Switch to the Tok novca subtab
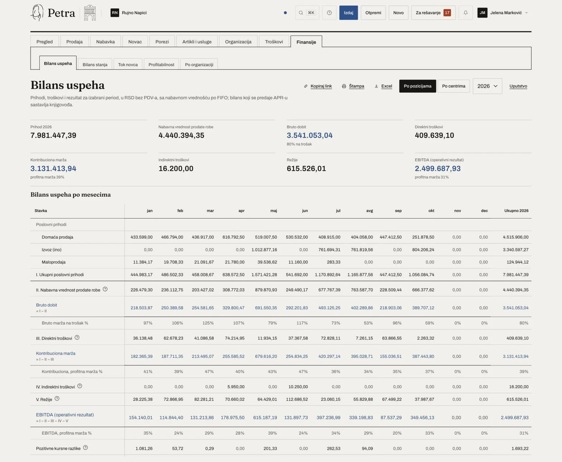This screenshot has width=562, height=462. point(128,64)
